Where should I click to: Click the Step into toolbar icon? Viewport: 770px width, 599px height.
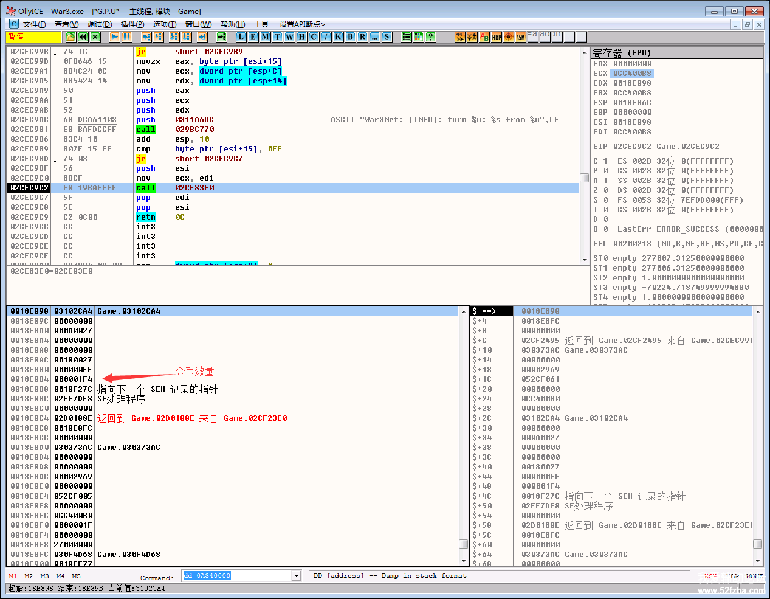(x=146, y=36)
